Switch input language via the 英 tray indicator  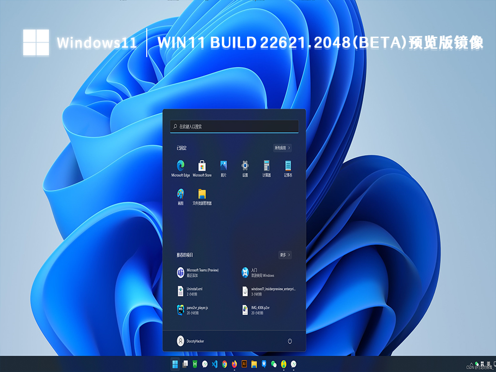coord(489,363)
